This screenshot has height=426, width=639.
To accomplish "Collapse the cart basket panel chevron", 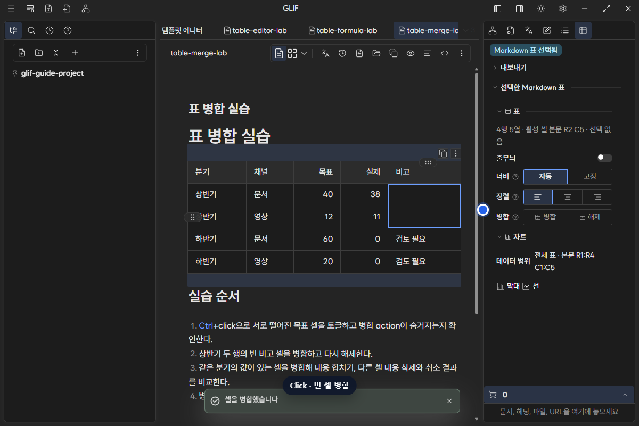I will (x=625, y=395).
